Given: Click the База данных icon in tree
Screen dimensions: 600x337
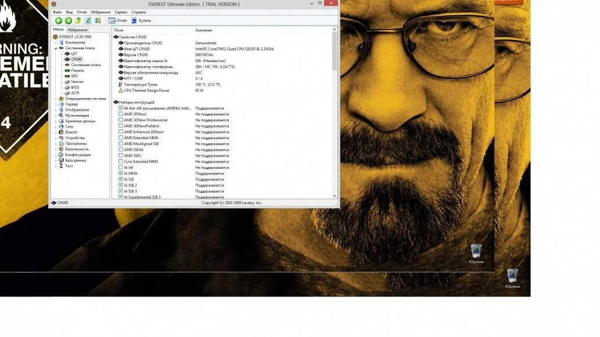Looking at the screenshot, I should (x=61, y=160).
